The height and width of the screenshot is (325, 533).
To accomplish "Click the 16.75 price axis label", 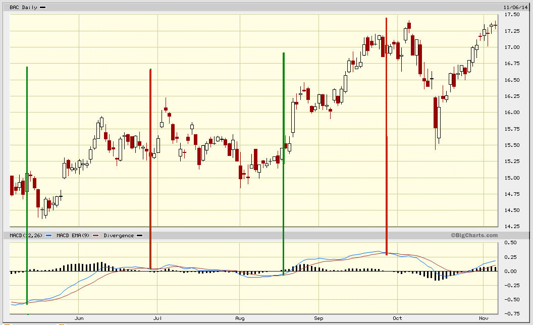I will pyautogui.click(x=512, y=64).
